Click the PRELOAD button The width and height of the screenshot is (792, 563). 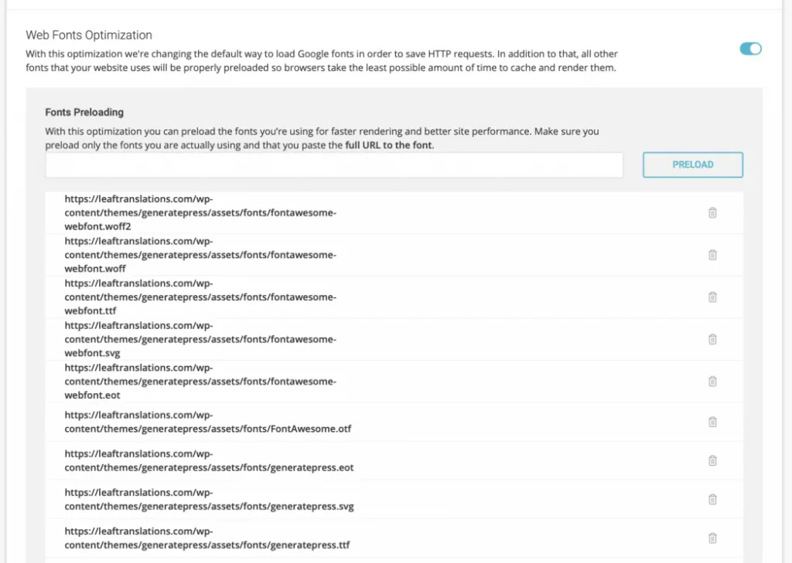pos(692,165)
